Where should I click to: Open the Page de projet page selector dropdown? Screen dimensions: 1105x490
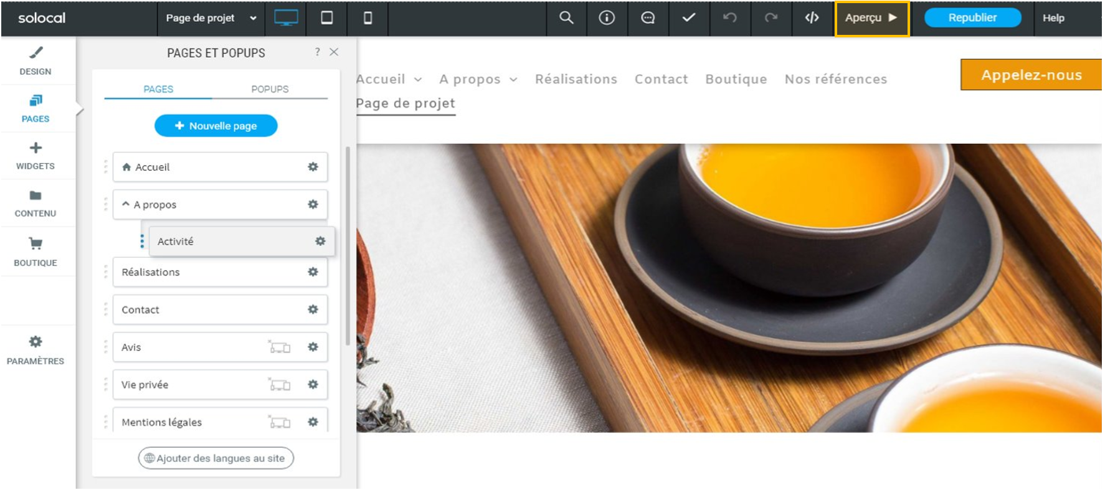click(211, 18)
